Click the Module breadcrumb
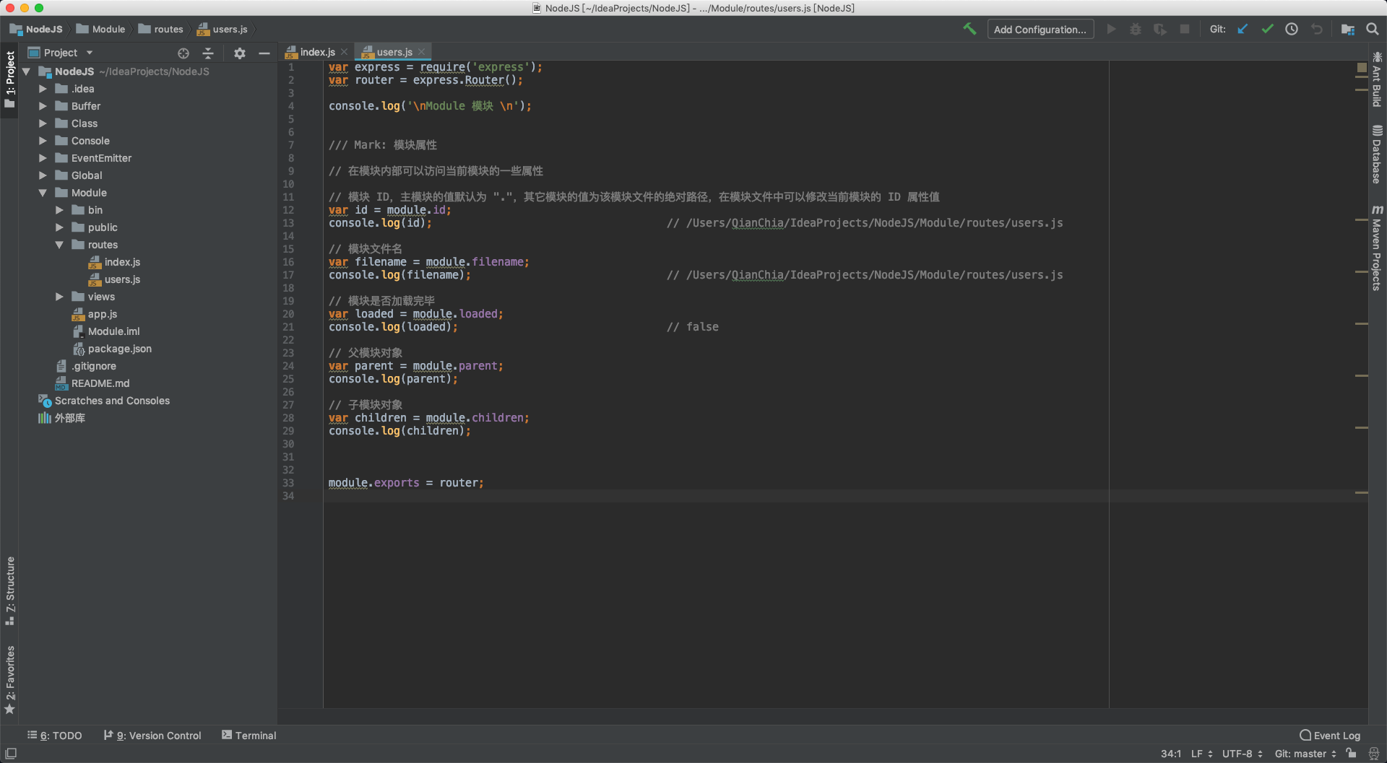The height and width of the screenshot is (763, 1387). [x=101, y=29]
